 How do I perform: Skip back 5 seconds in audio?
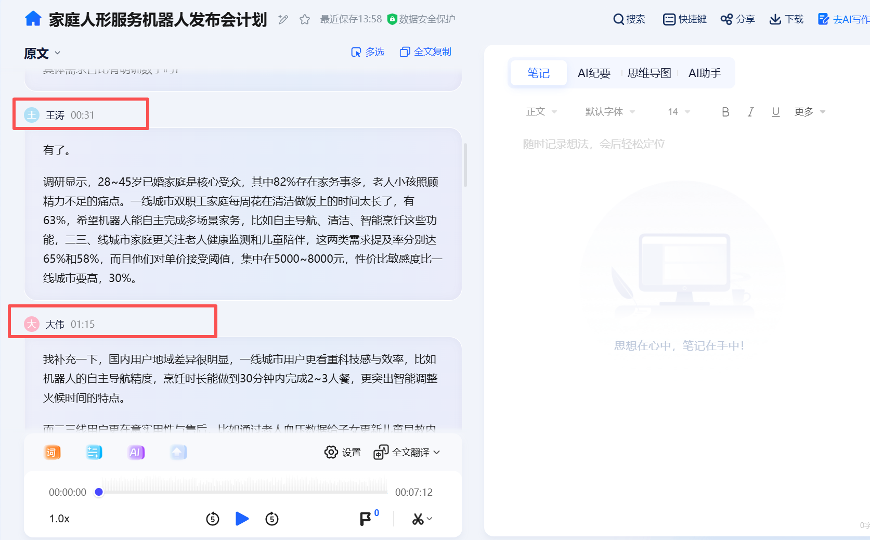[x=213, y=519]
